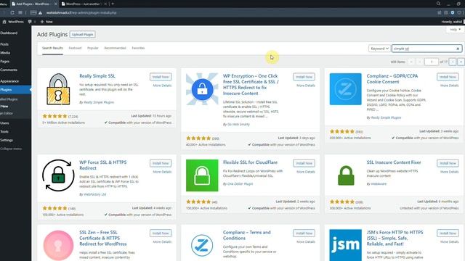Click the JSM Force HTTP to HTTPS icon

tap(346, 245)
